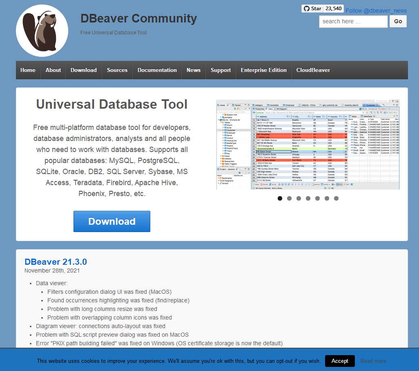Select the fifth carousel dot
The width and height of the screenshot is (419, 371).
tap(317, 198)
